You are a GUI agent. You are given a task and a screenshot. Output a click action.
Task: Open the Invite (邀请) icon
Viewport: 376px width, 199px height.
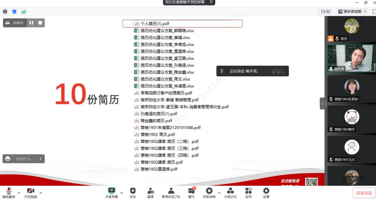click(x=151, y=192)
